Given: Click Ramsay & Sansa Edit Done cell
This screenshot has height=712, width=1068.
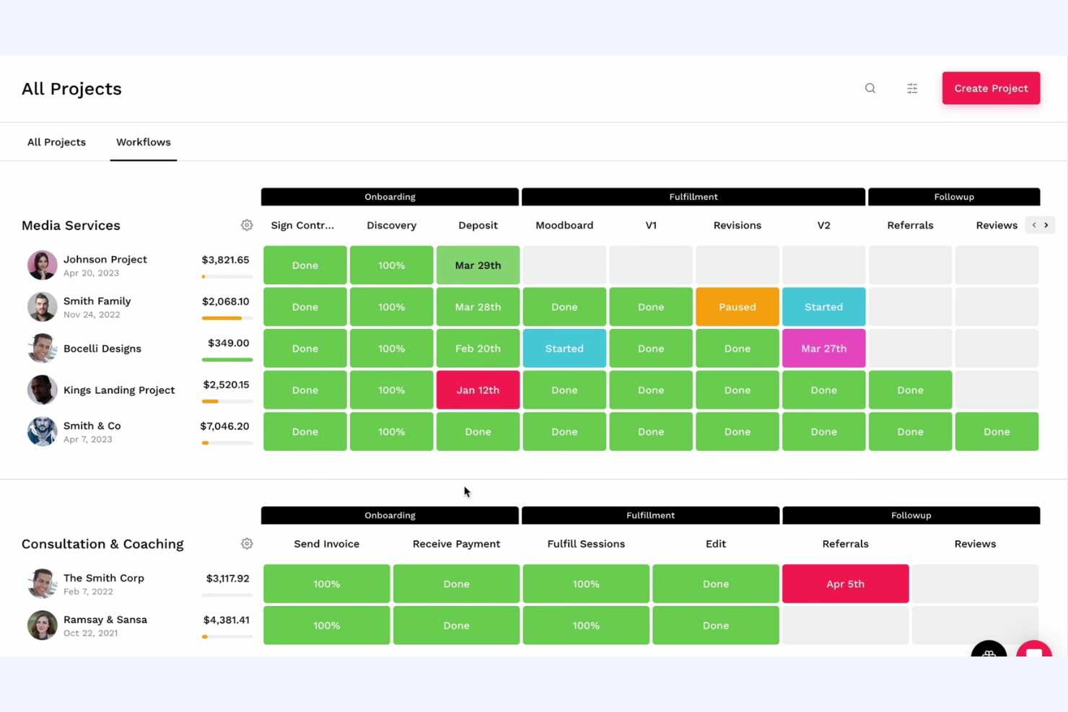Looking at the screenshot, I should 716,625.
